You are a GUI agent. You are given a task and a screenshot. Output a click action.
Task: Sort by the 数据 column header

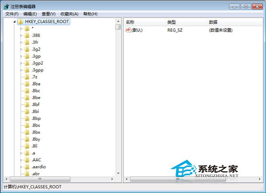pyautogui.click(x=235, y=22)
